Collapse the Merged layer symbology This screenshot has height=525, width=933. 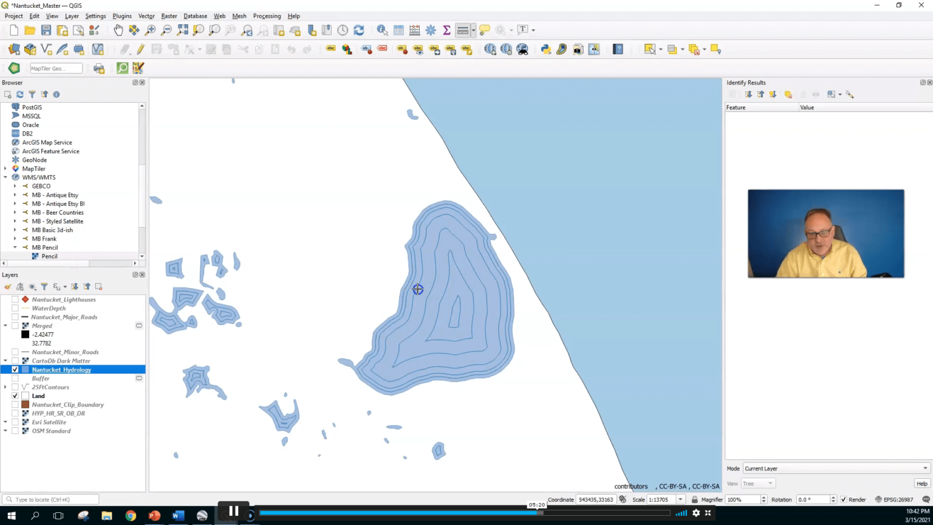[x=5, y=326]
